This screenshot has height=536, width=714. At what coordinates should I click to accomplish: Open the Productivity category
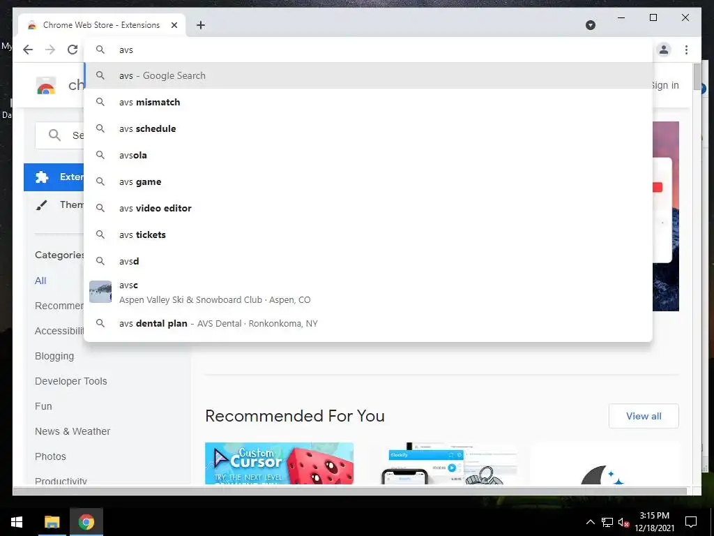[x=61, y=480]
